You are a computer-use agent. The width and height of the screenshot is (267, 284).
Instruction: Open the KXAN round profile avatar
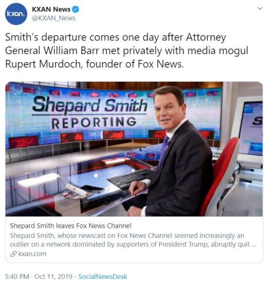coord(16,14)
